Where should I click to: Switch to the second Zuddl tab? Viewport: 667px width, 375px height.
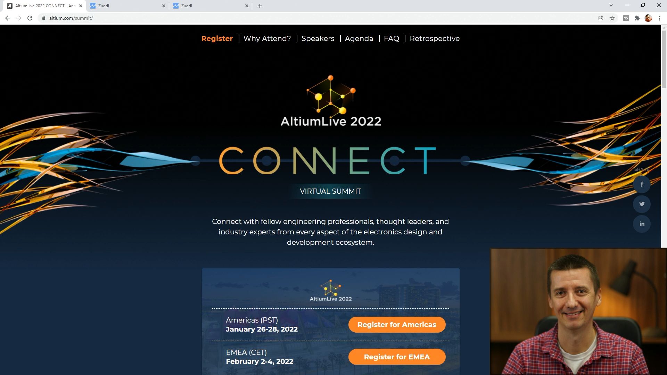(211, 6)
